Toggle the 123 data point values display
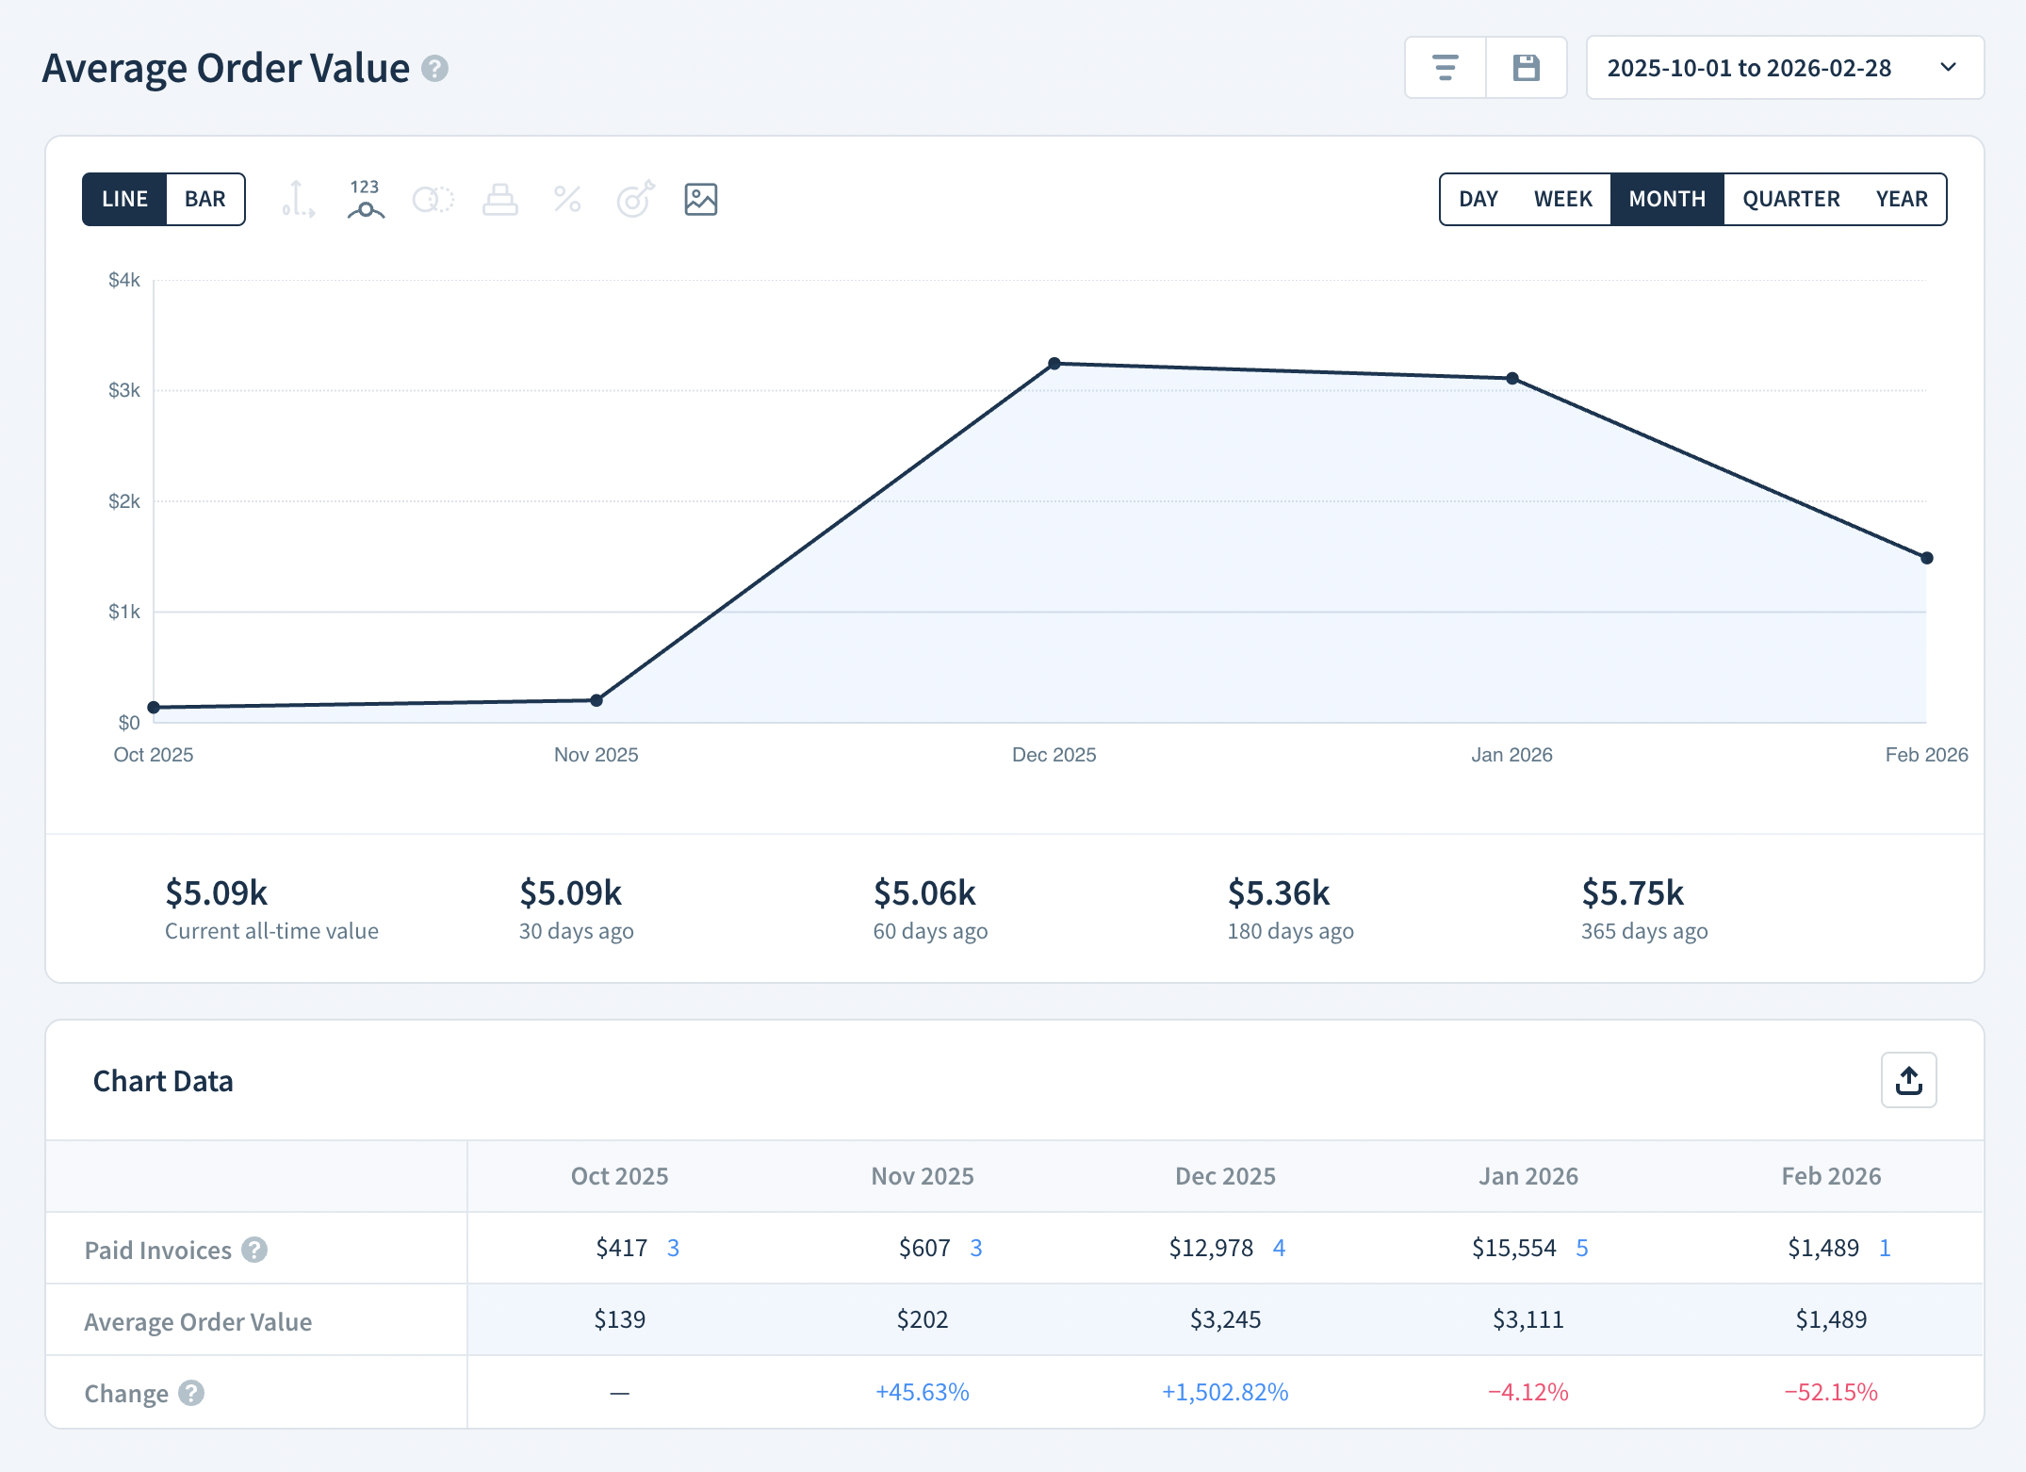 [365, 199]
